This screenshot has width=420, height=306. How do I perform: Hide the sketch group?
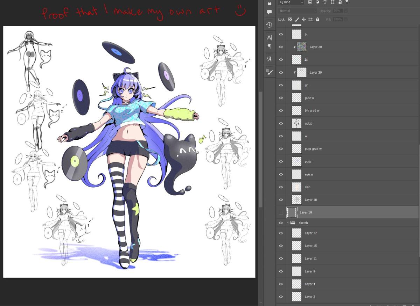[x=281, y=223]
